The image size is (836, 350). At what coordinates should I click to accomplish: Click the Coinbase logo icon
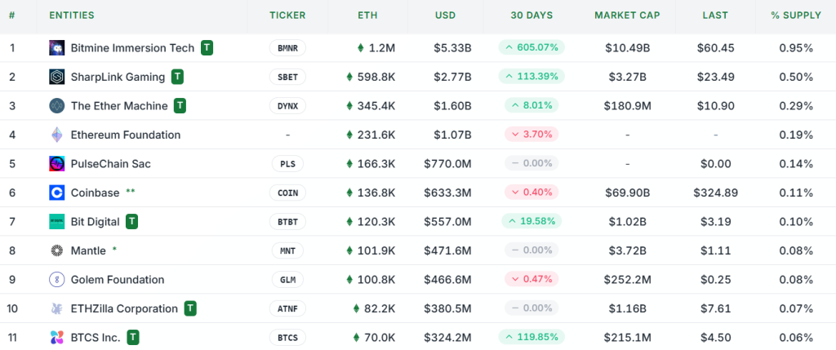click(56, 193)
